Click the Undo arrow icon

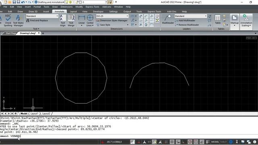coord(23,2)
